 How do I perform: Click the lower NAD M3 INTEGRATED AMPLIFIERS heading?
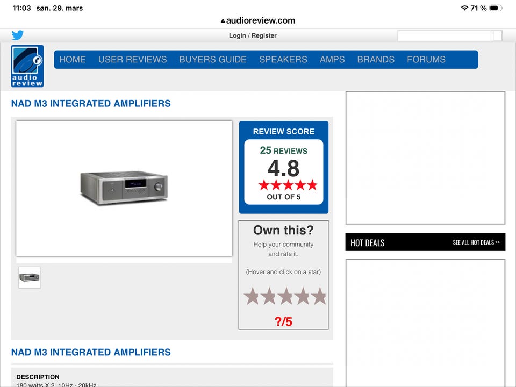pyautogui.click(x=91, y=353)
